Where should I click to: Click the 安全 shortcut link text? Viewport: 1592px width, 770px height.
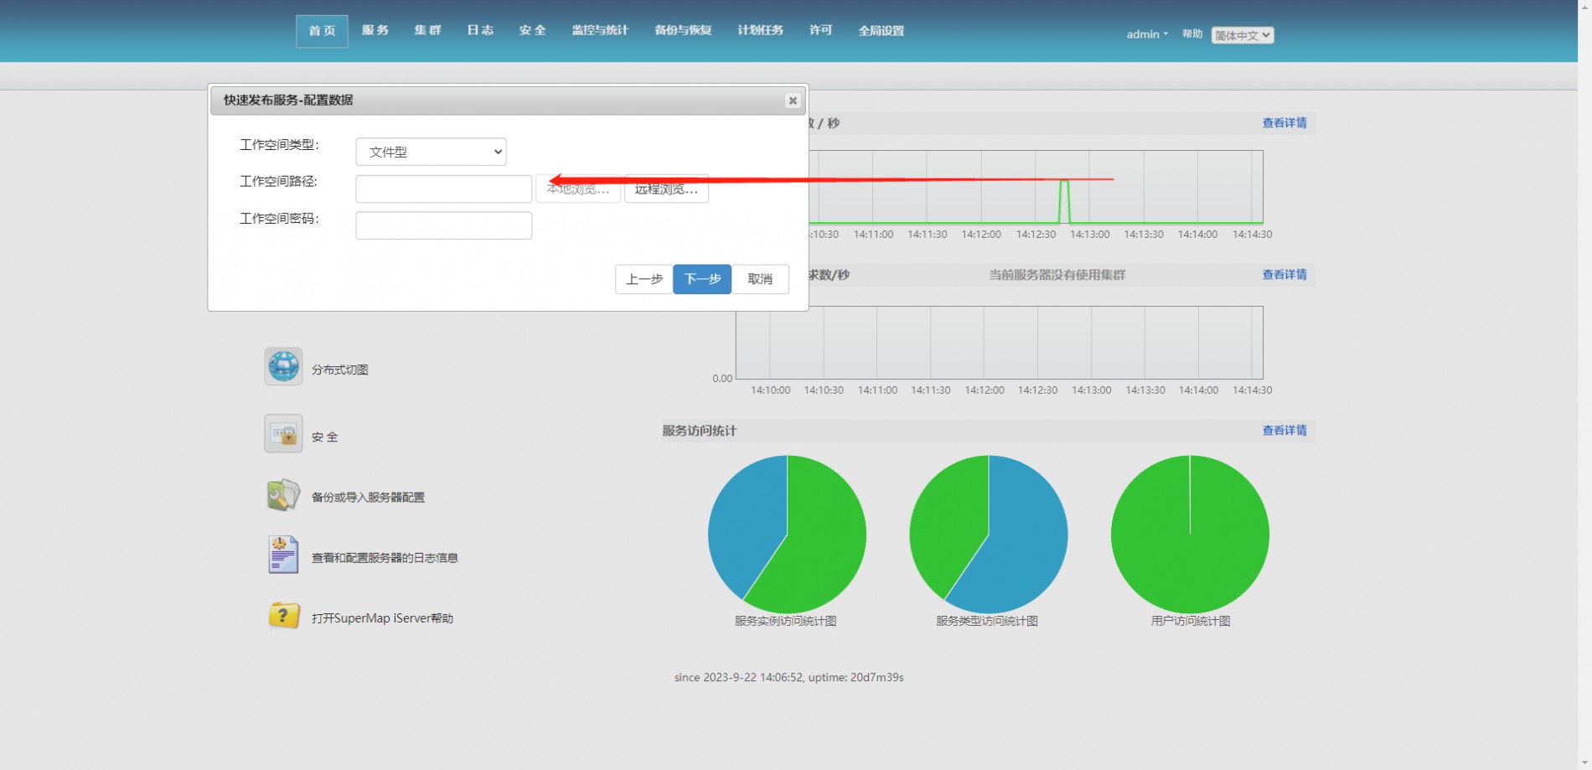325,437
